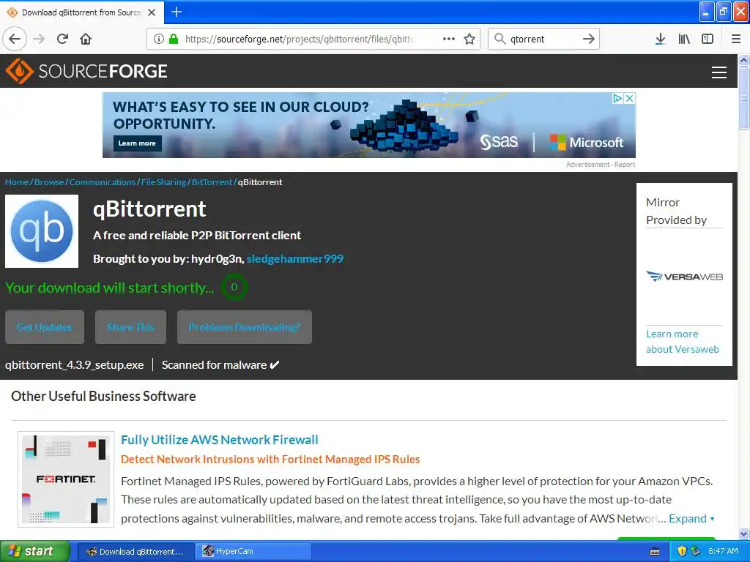This screenshot has width=750, height=562.
Task: Click the Learn more button in ad
Action: [137, 143]
